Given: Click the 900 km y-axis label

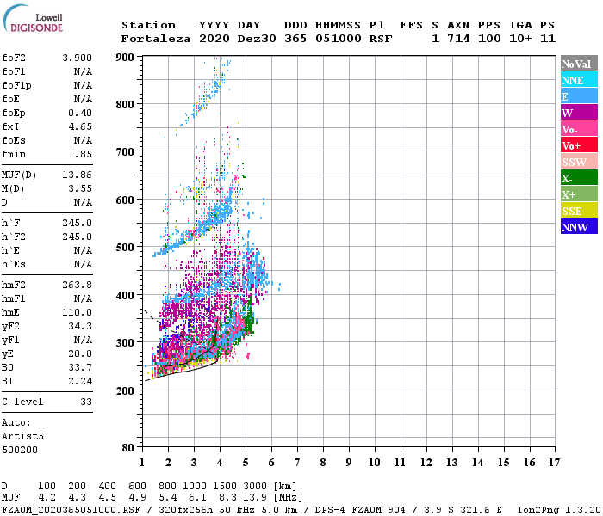Looking at the screenshot, I should pos(125,58).
